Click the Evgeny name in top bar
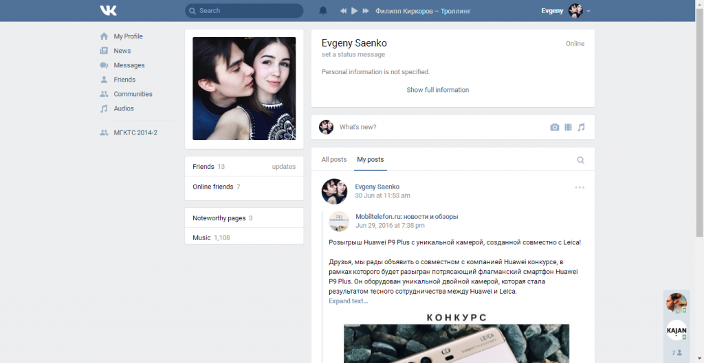The width and height of the screenshot is (704, 363). [x=552, y=11]
